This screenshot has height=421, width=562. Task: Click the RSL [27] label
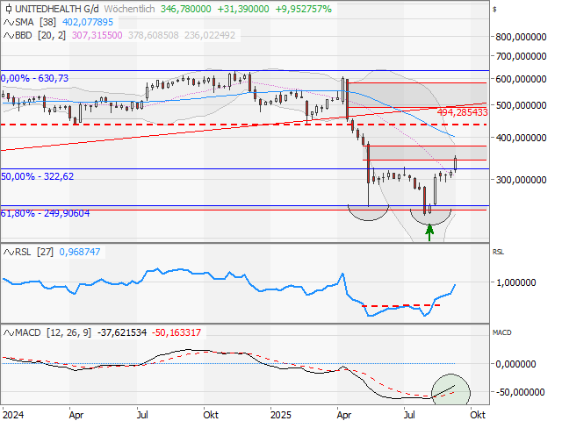[35, 253]
